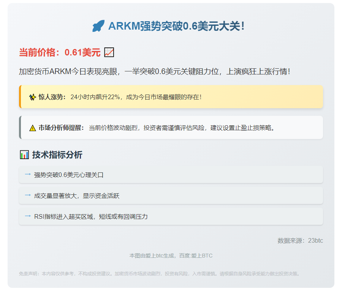The width and height of the screenshot is (342, 300).
Task: Expand the RSI indicator analysis row
Action: pyautogui.click(x=171, y=216)
